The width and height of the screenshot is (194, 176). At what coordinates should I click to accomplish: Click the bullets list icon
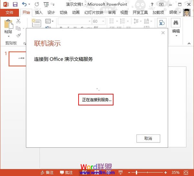112,21
